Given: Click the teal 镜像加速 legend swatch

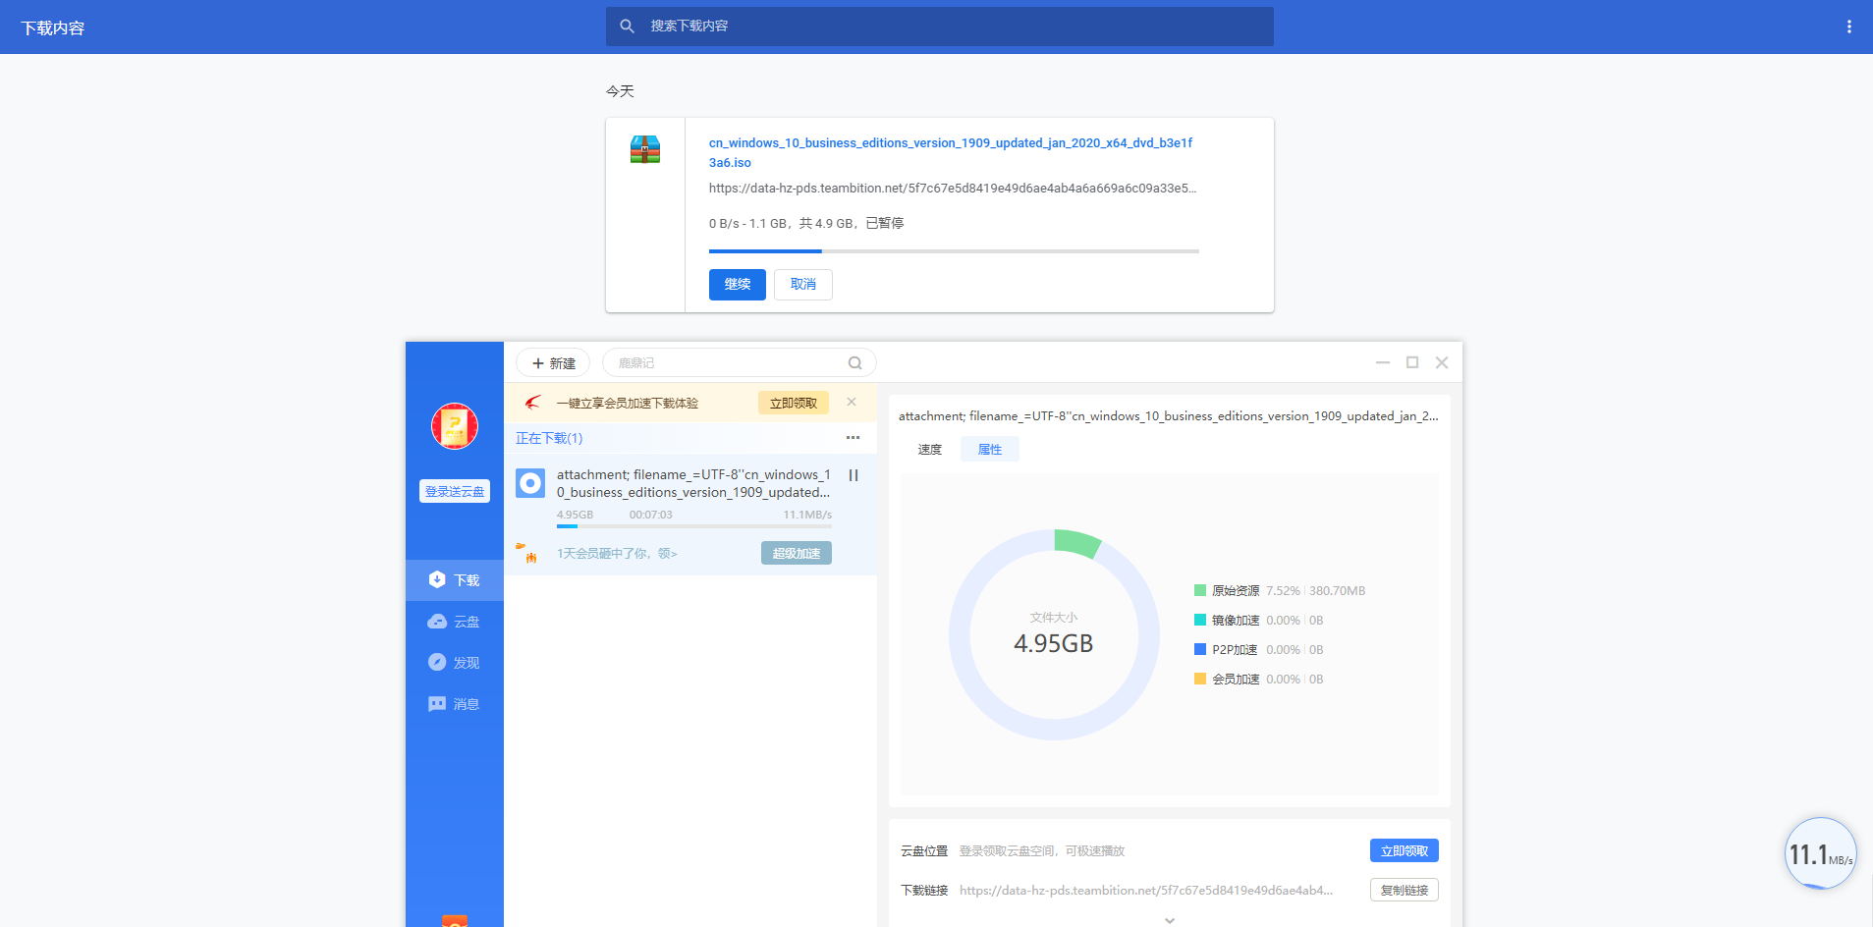Looking at the screenshot, I should click(1200, 620).
